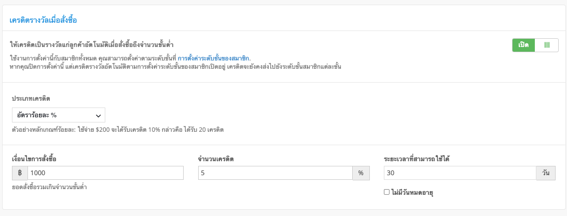Check the ไม่มีวันหมดอายุ checkbox
The image size is (567, 216).
(x=386, y=192)
